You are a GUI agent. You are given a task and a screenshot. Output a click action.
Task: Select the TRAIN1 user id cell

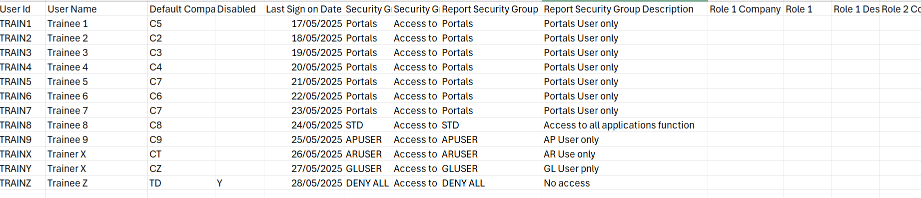click(22, 23)
